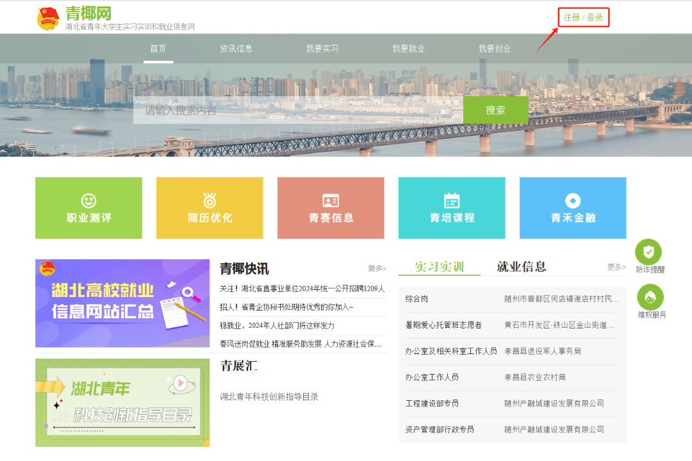Open the 青培课程 calendar tile

pos(452,208)
